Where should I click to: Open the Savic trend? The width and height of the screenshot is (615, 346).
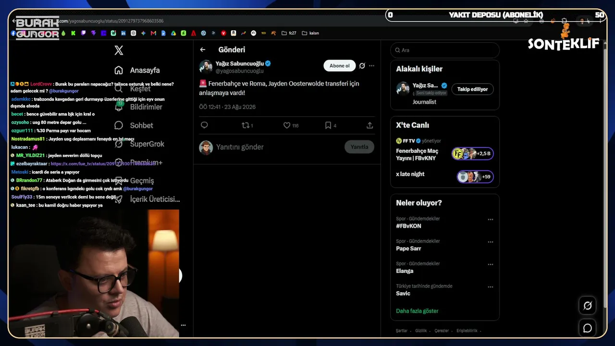point(403,294)
